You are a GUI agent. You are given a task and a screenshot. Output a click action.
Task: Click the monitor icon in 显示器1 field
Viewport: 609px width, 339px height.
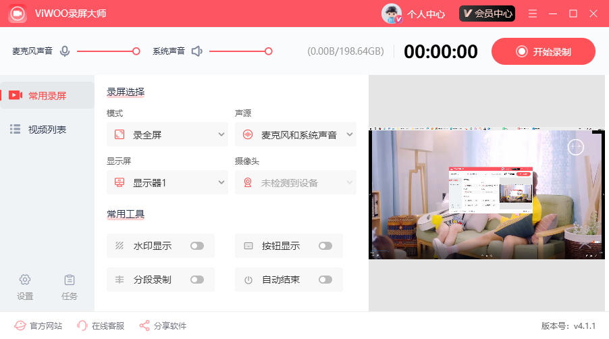pyautogui.click(x=120, y=182)
